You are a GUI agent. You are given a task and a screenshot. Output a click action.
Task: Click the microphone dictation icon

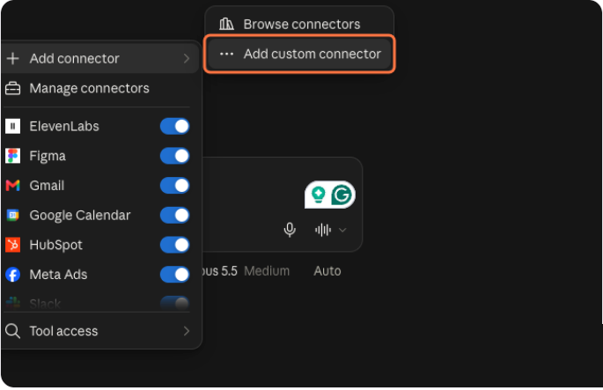(x=290, y=230)
